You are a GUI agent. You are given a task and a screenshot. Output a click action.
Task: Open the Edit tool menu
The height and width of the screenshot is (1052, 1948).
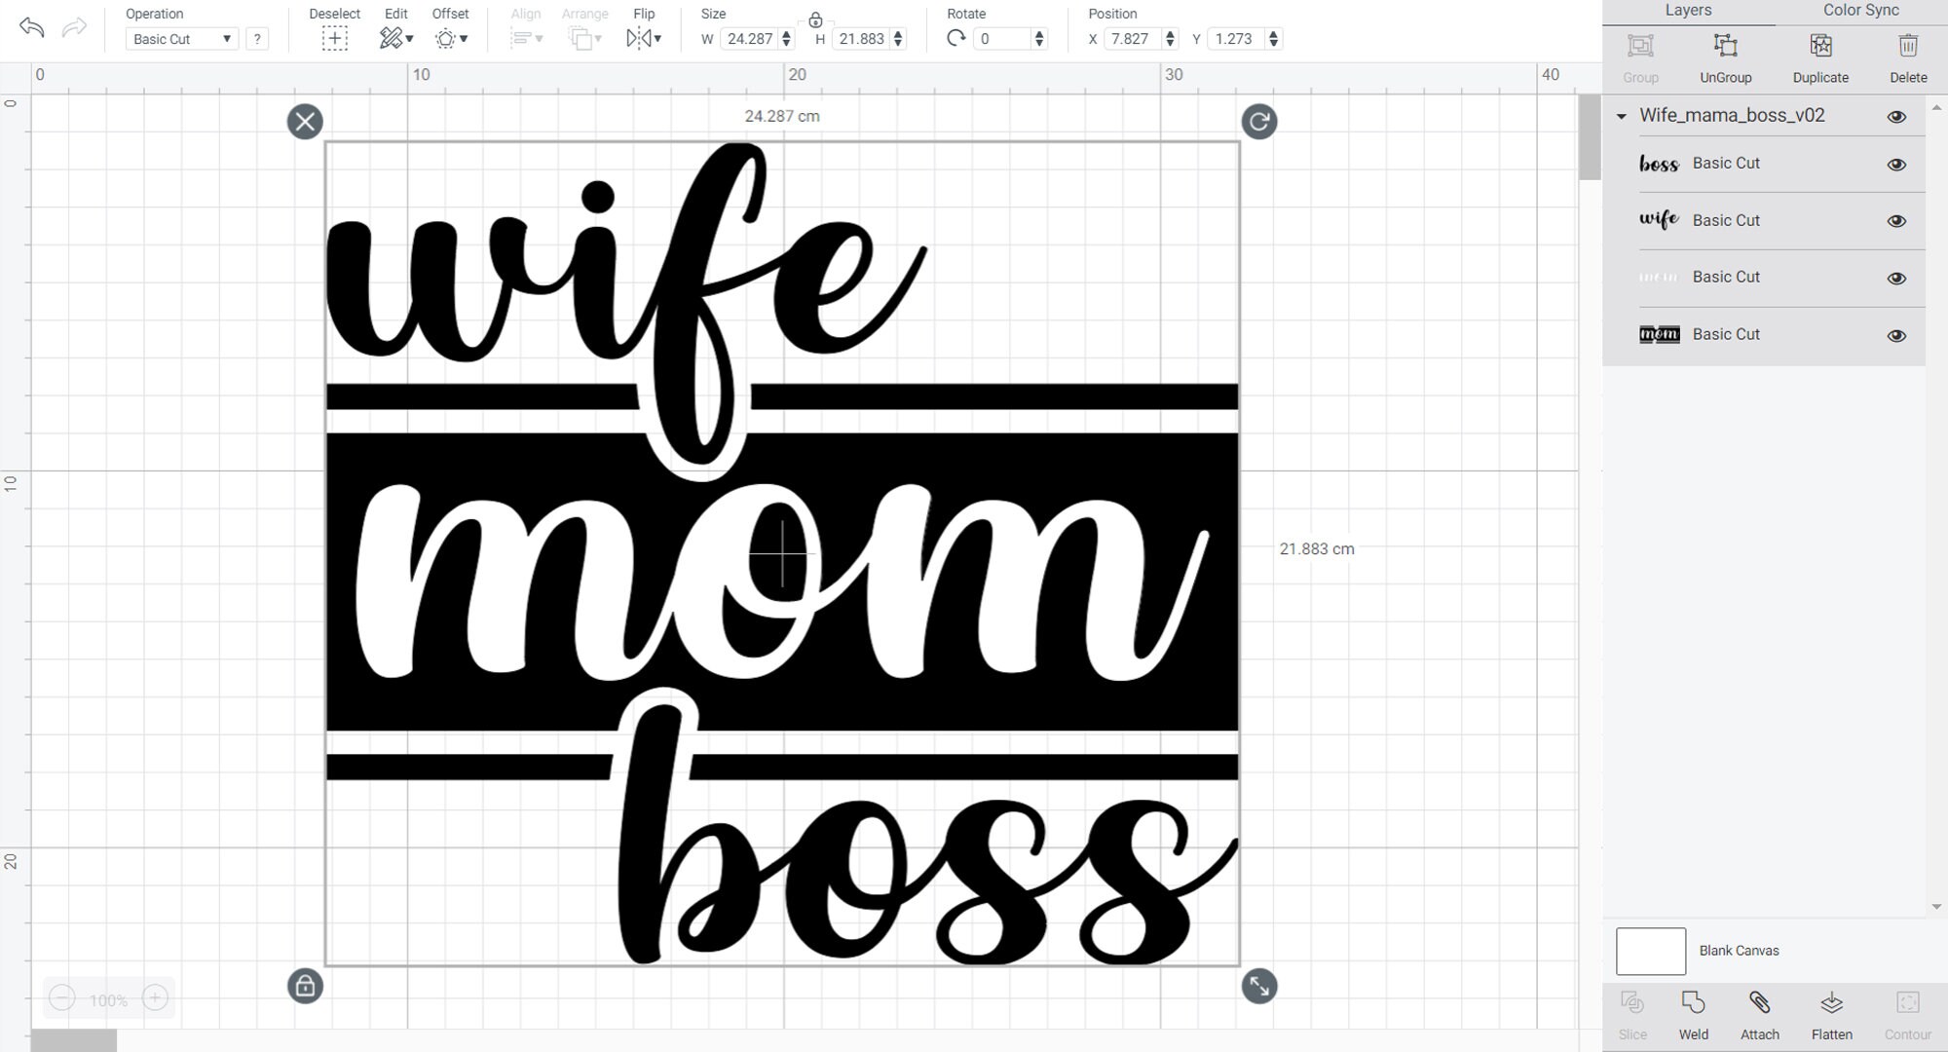pos(395,39)
